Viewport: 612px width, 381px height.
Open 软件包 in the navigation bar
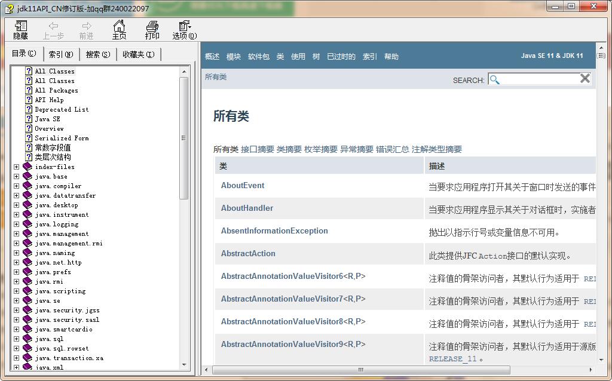(258, 57)
